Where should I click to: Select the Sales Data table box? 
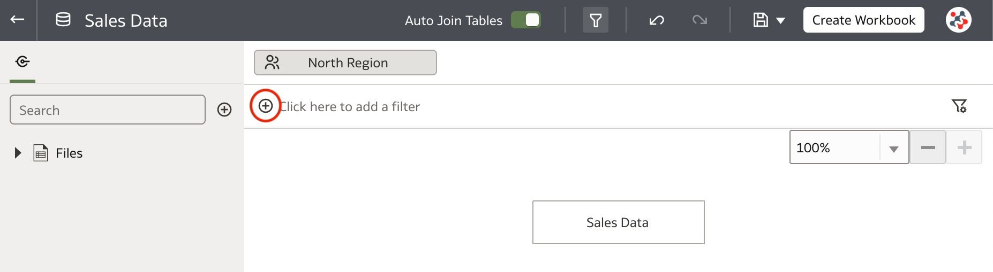coord(618,222)
